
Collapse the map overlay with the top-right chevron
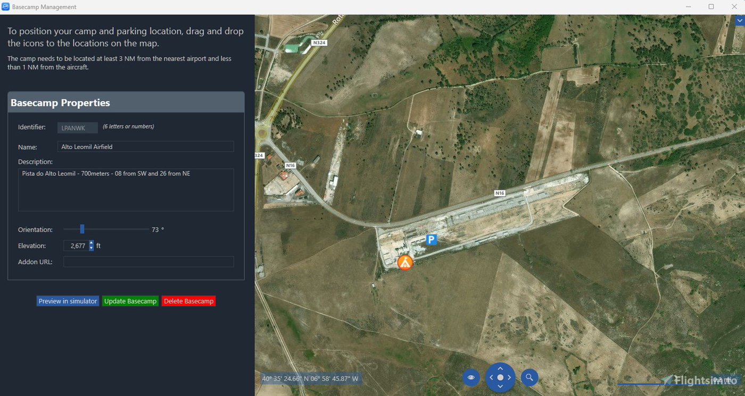740,20
